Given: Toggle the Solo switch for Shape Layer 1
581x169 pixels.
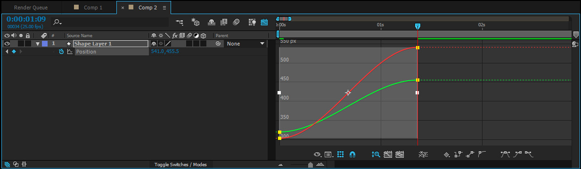Looking at the screenshot, I should coord(21,44).
